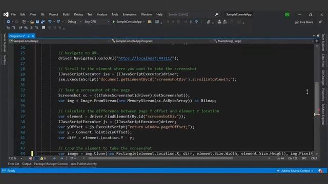This screenshot has width=328, height=184.
Task: Open the Debug menu
Action: (x=78, y=14)
